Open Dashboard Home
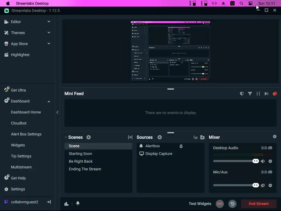Image resolution: width=281 pixels, height=211 pixels. 26,112
